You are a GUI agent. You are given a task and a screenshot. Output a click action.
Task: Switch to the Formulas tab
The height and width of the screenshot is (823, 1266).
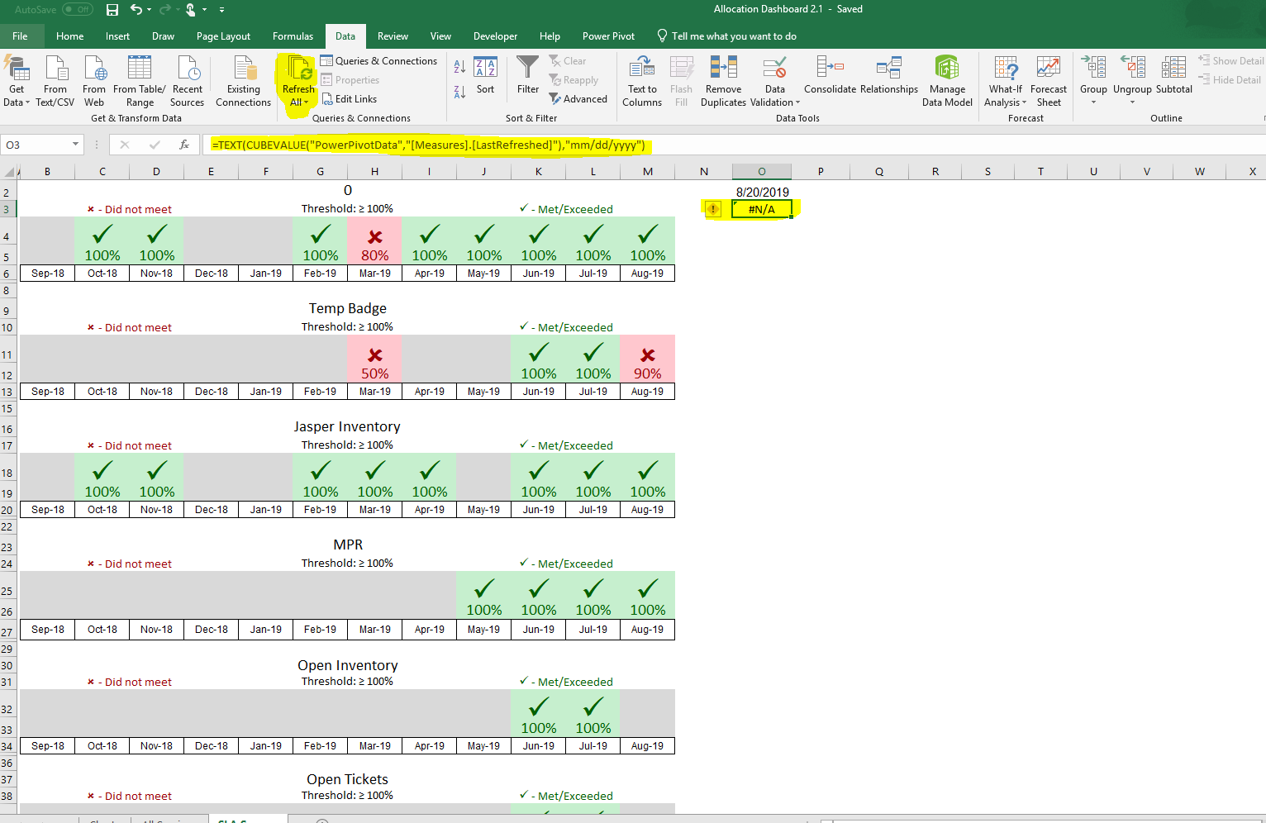[293, 36]
